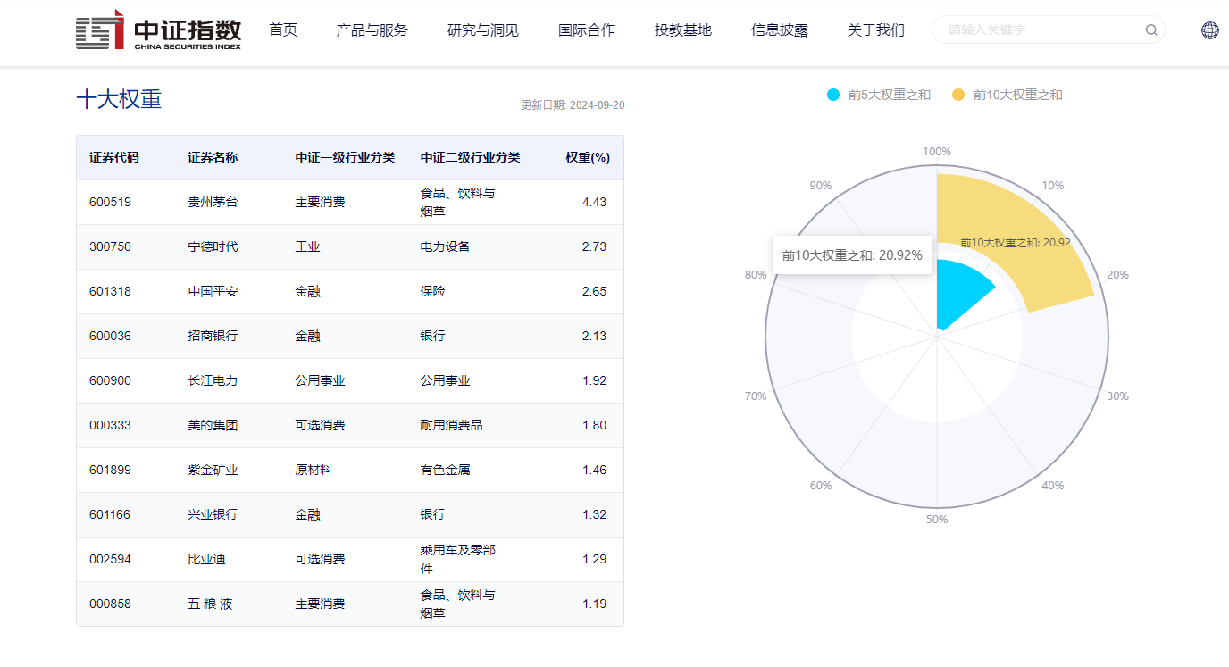
Task: Open the 研究与洞见 menu
Action: [483, 29]
